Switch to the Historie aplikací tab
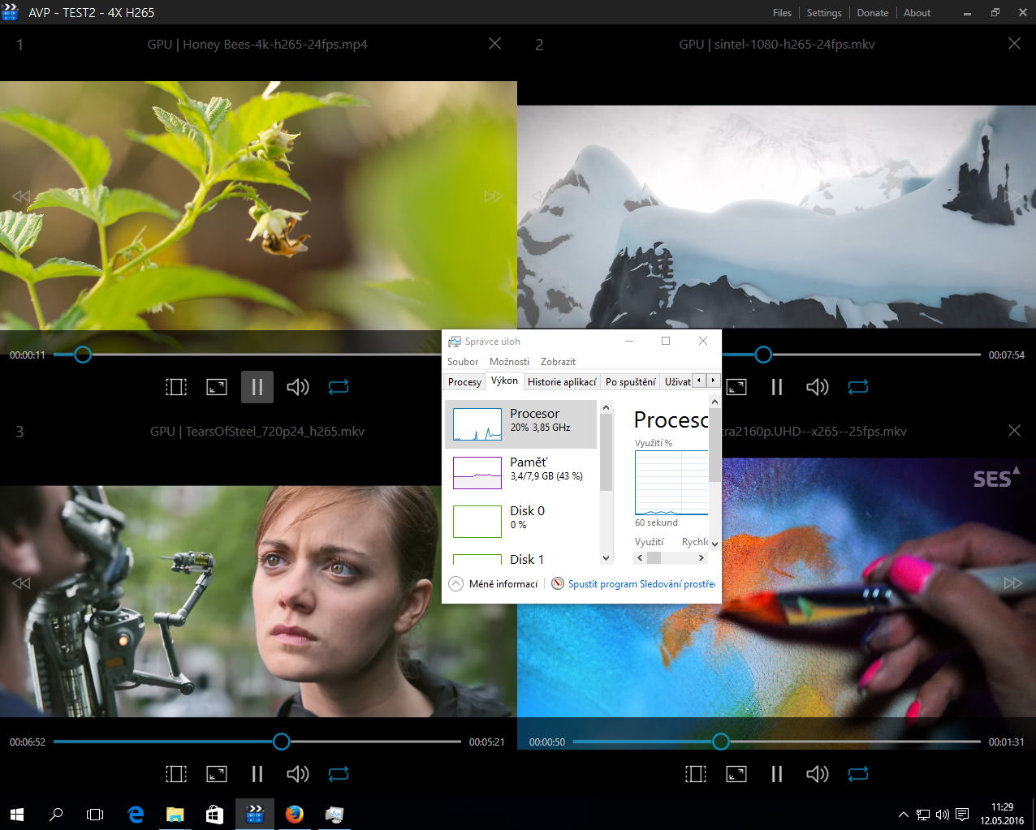The image size is (1036, 830). (562, 382)
